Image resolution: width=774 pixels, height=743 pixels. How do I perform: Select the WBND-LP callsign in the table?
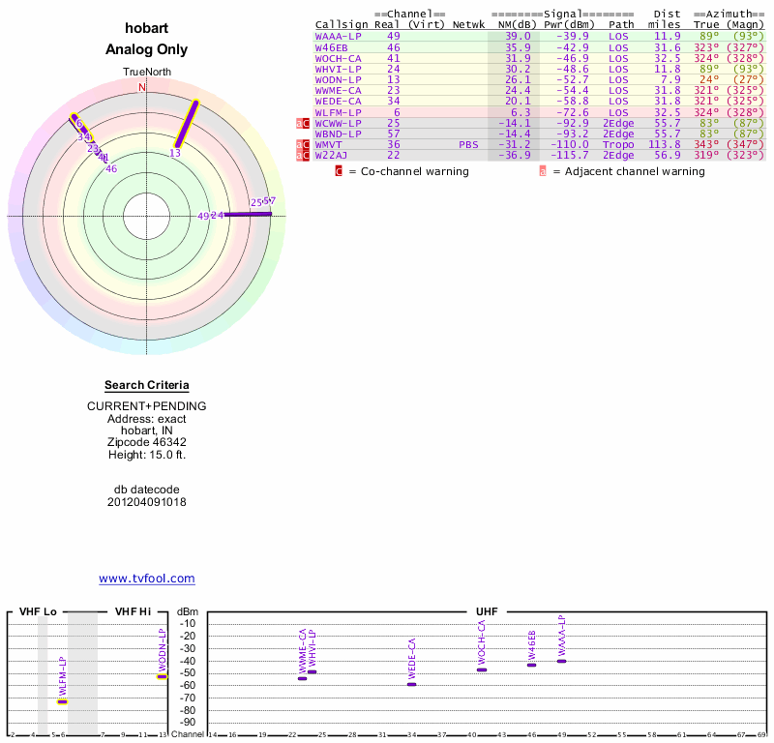(338, 134)
